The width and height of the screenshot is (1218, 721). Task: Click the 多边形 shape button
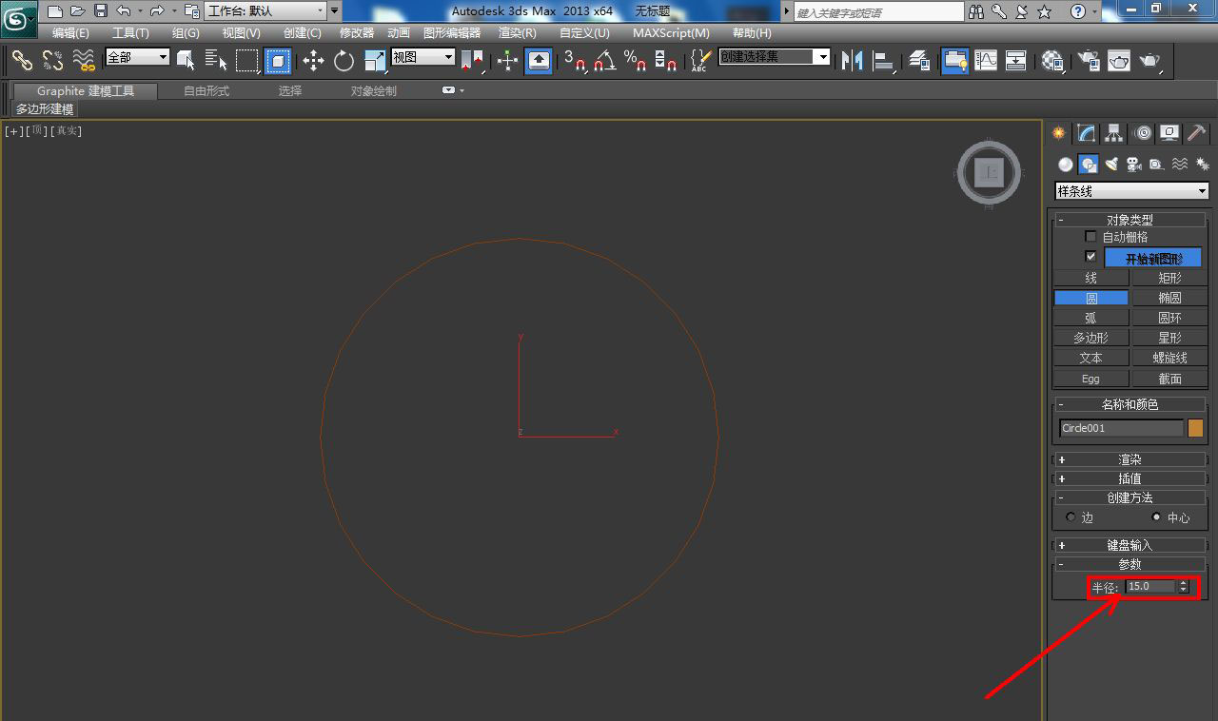[1091, 338]
